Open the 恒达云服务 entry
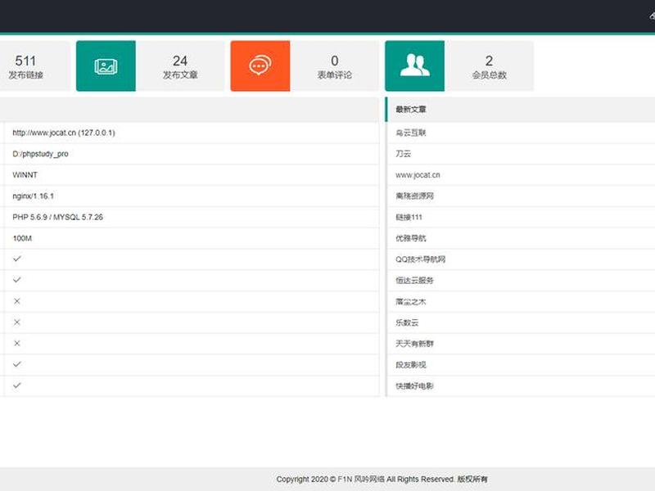The height and width of the screenshot is (491, 655). pyautogui.click(x=415, y=281)
